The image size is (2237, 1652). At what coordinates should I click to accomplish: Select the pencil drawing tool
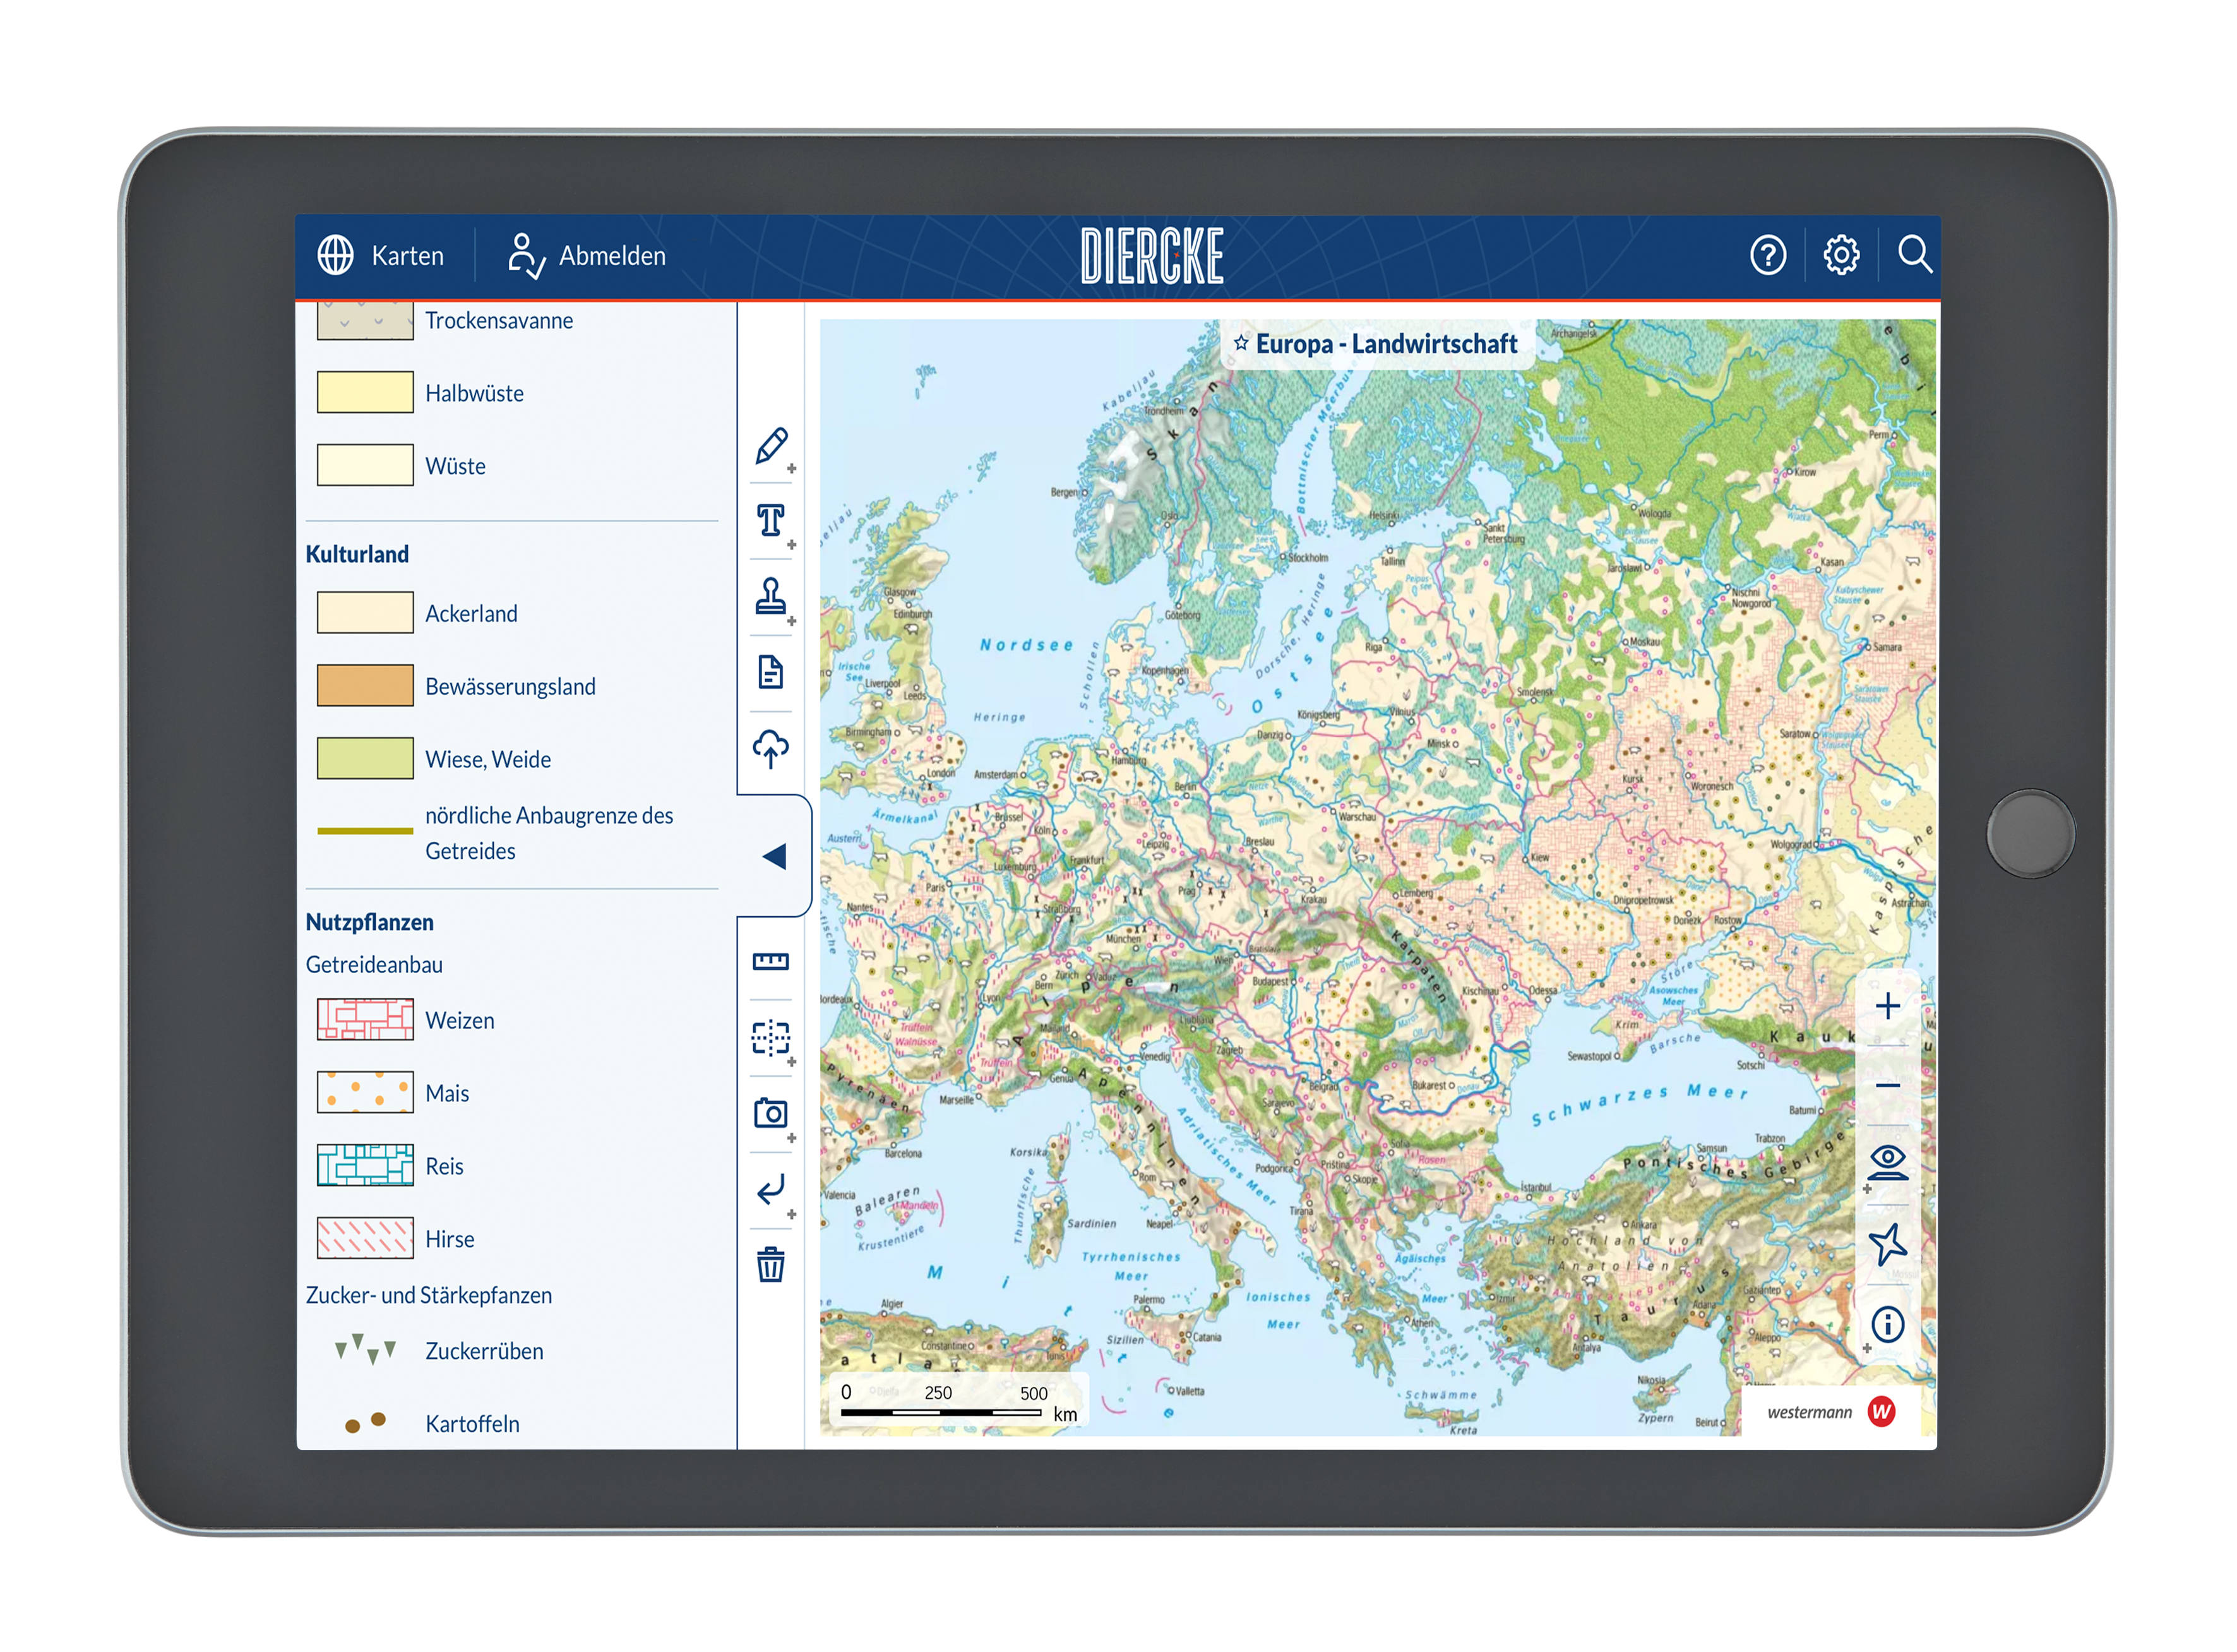pyautogui.click(x=772, y=447)
